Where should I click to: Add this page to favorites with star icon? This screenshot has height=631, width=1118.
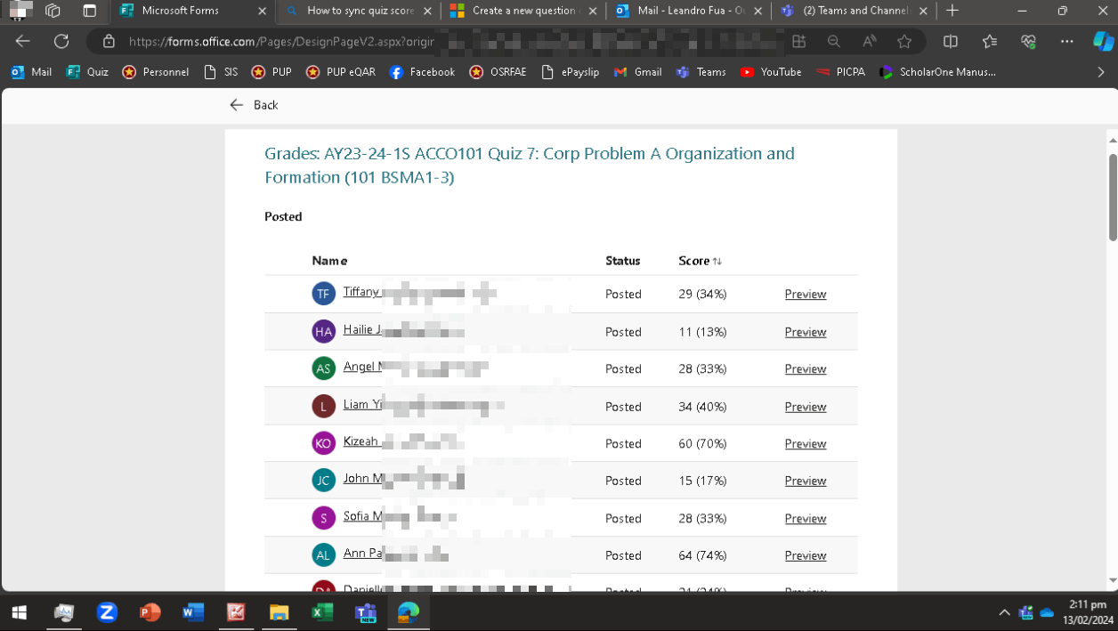(904, 42)
